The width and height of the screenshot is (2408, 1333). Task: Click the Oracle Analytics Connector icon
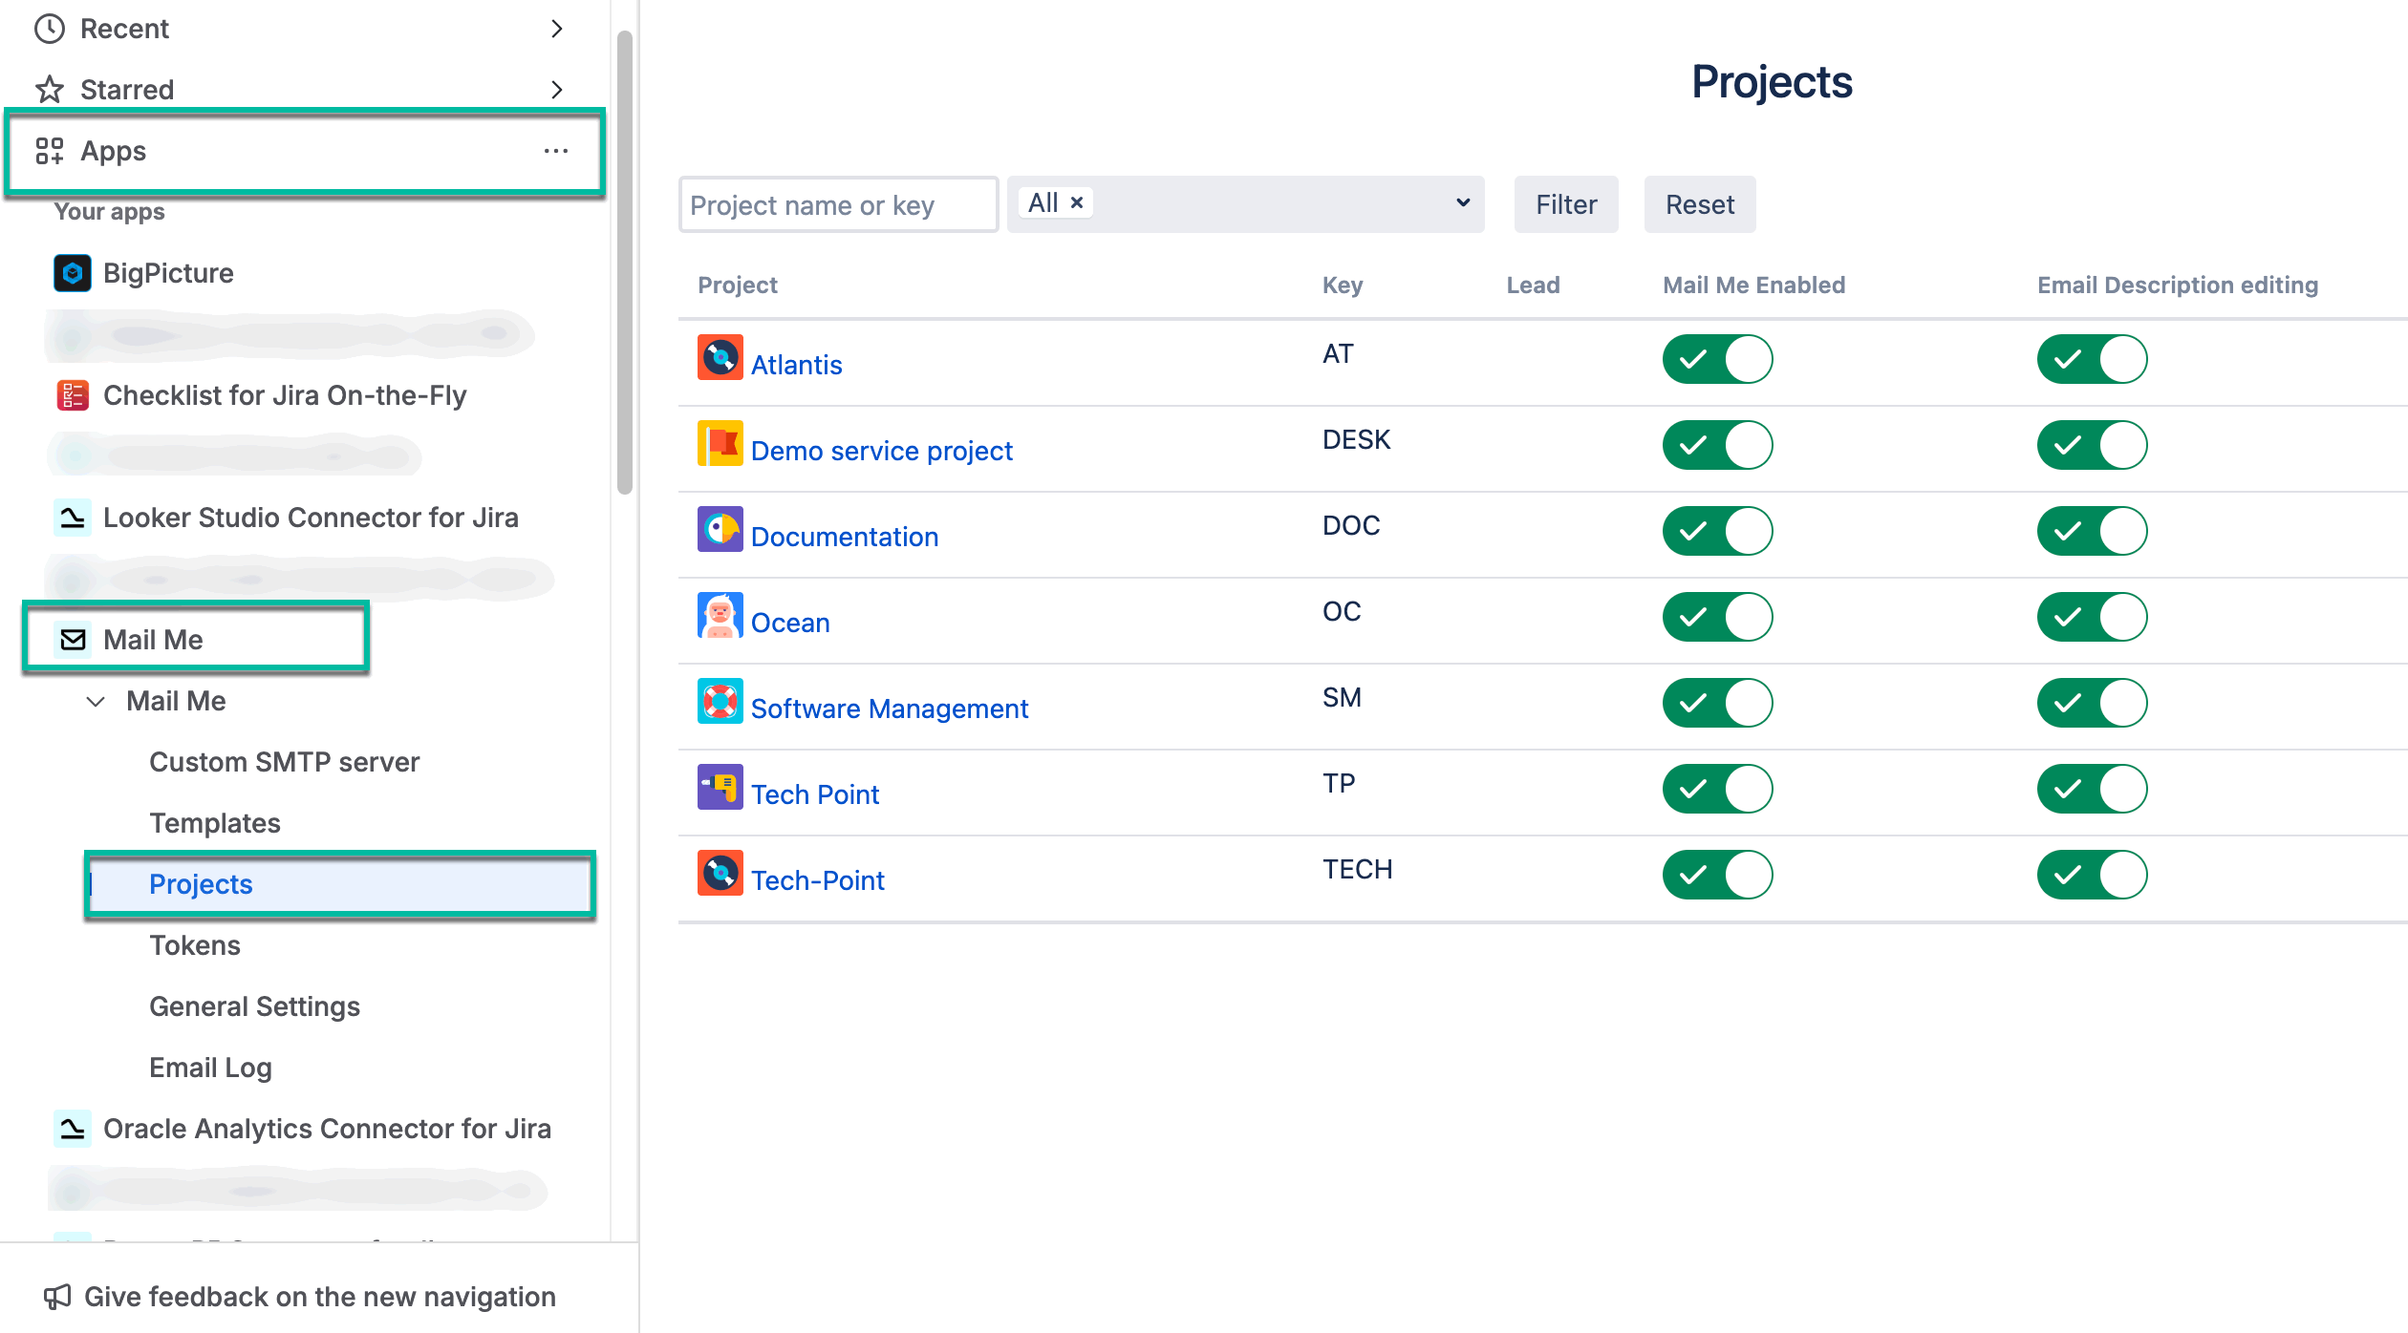tap(73, 1129)
